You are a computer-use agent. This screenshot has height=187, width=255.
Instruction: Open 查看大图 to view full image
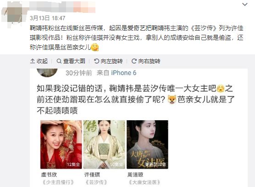[x=71, y=61]
